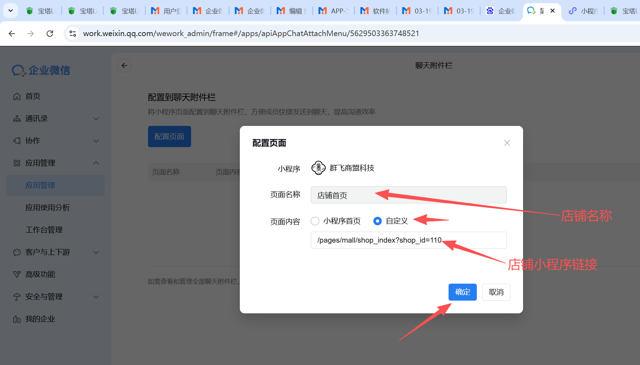
Task: Select the 自定义 radio option
Action: pos(378,221)
